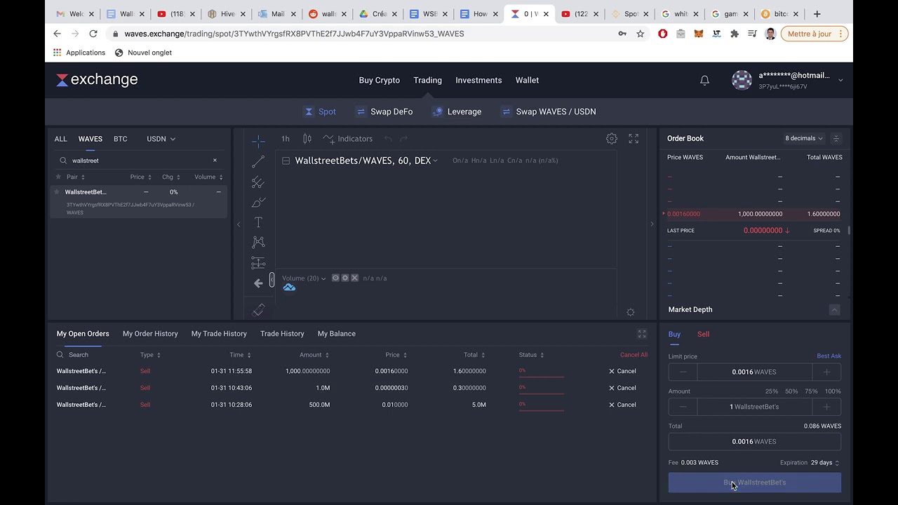
Task: Click Cancel All orders
Action: 634,355
